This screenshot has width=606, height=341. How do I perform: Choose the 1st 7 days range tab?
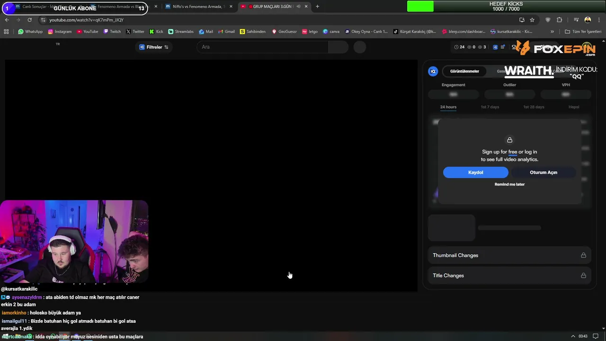coord(490,107)
